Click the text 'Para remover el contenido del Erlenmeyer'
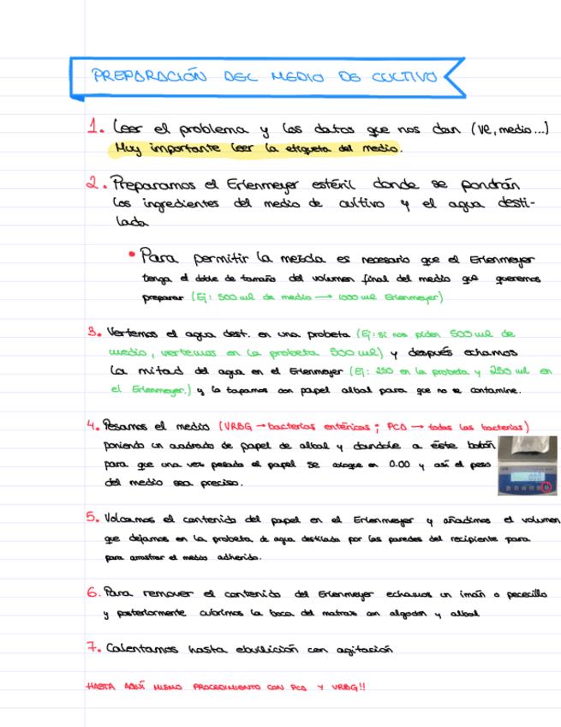 tap(239, 594)
